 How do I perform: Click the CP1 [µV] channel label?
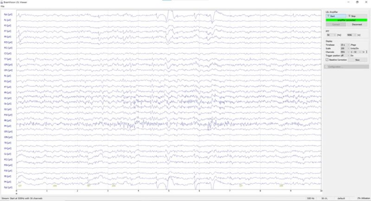click(8, 70)
